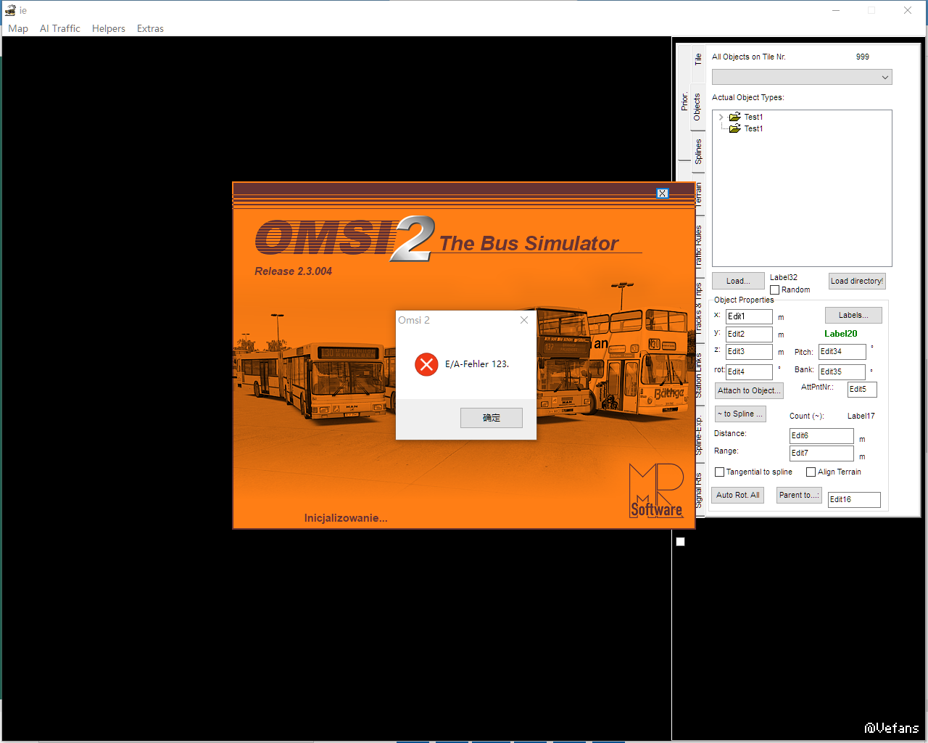
Task: Open the Helpers menu
Action: pyautogui.click(x=108, y=28)
